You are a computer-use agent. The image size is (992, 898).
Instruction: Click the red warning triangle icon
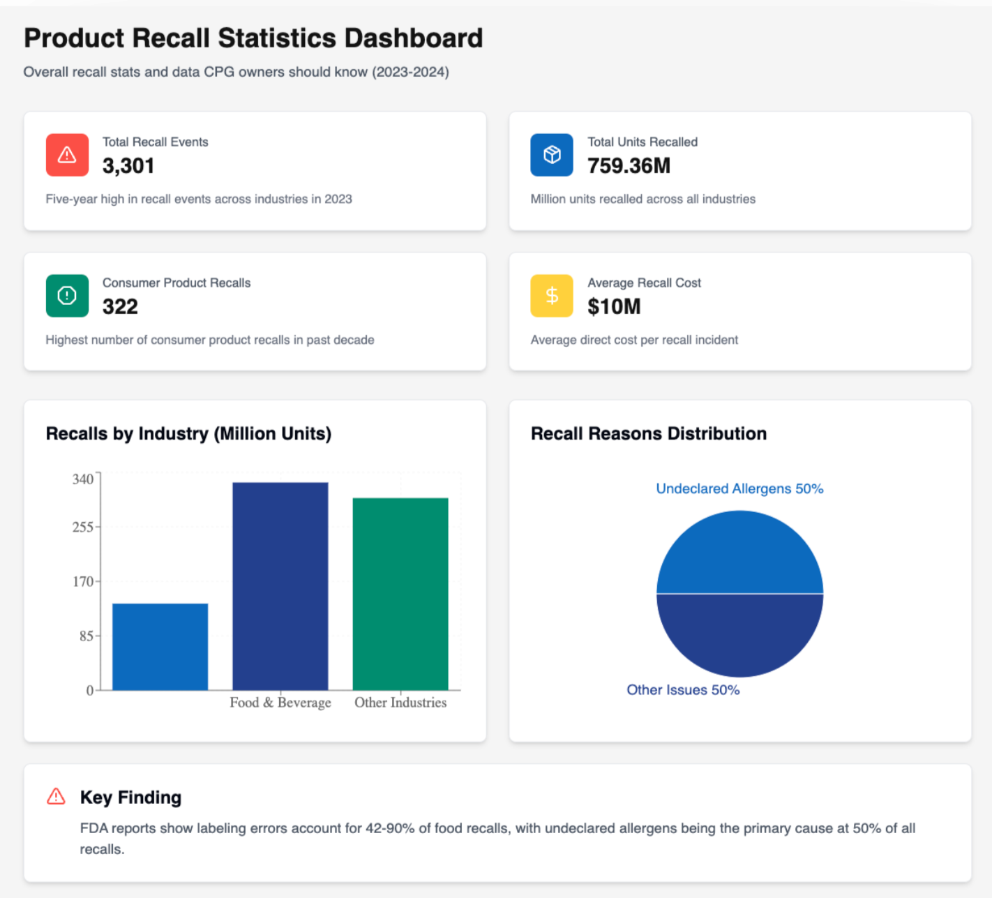(67, 155)
